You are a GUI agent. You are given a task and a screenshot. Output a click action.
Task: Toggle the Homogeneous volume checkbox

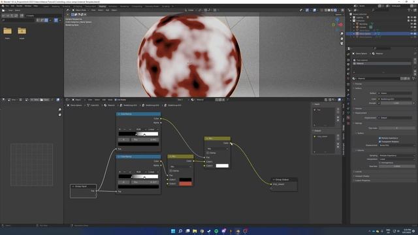[x=380, y=163]
